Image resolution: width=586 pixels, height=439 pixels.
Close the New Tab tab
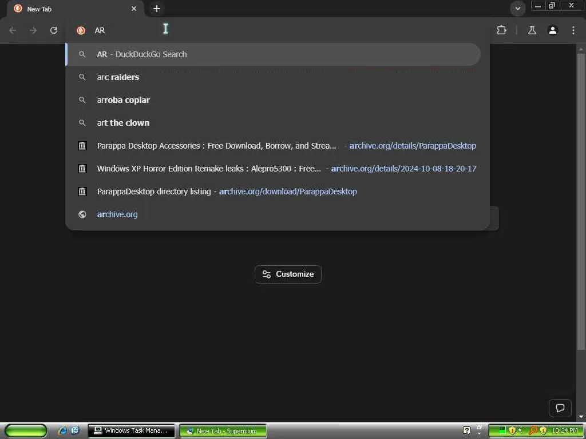coord(134,9)
